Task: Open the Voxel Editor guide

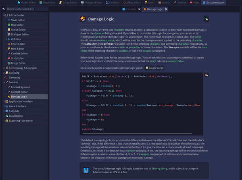Action: click(x=17, y=20)
